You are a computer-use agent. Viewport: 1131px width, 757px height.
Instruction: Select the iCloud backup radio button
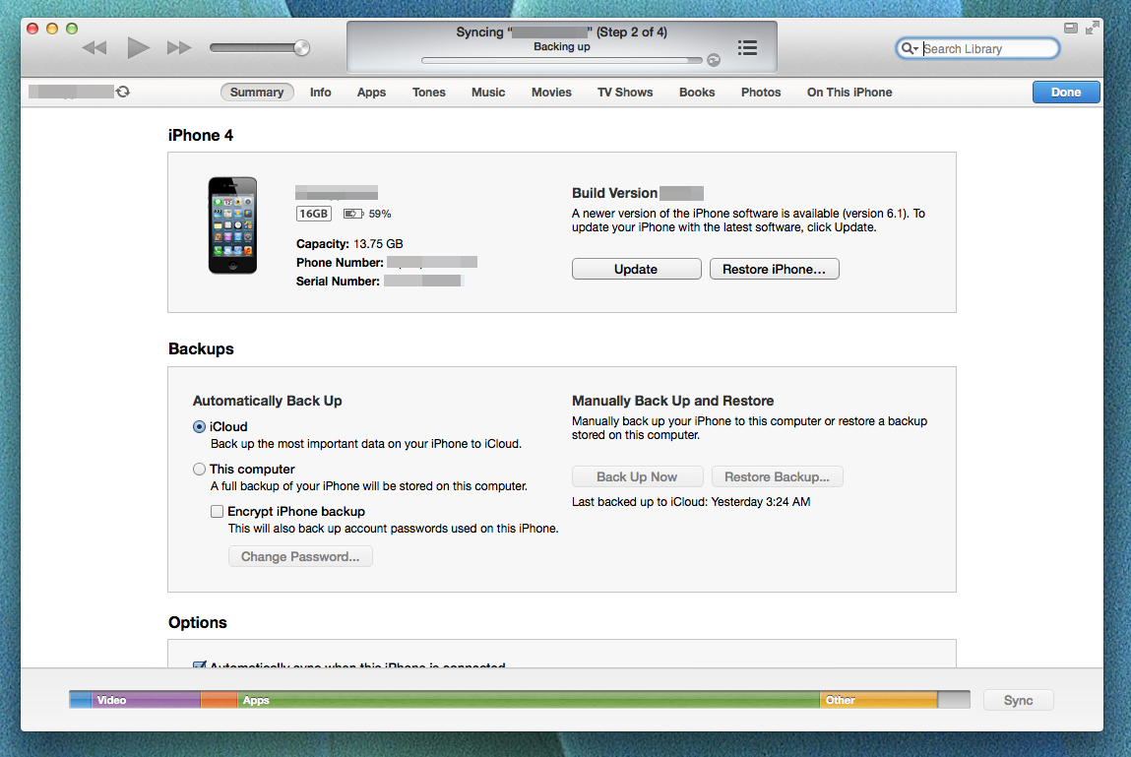point(199,426)
